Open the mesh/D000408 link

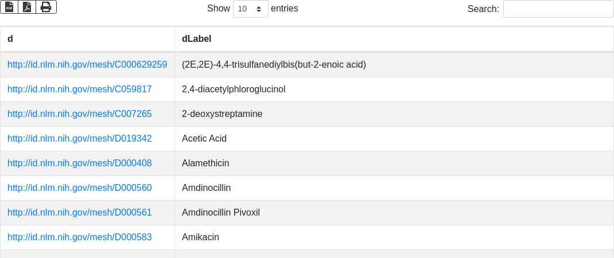(80, 163)
